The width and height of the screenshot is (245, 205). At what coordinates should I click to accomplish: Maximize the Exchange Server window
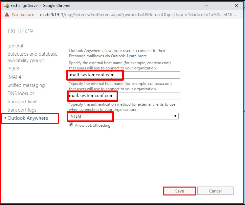221,6
